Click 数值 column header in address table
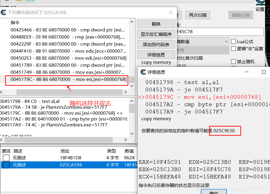 pos(129,151)
